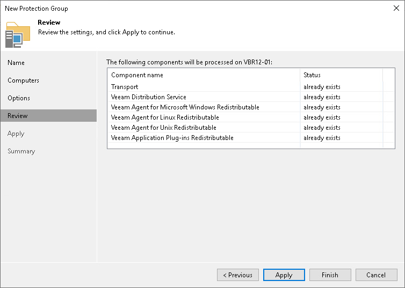Click the Apply button

284,275
